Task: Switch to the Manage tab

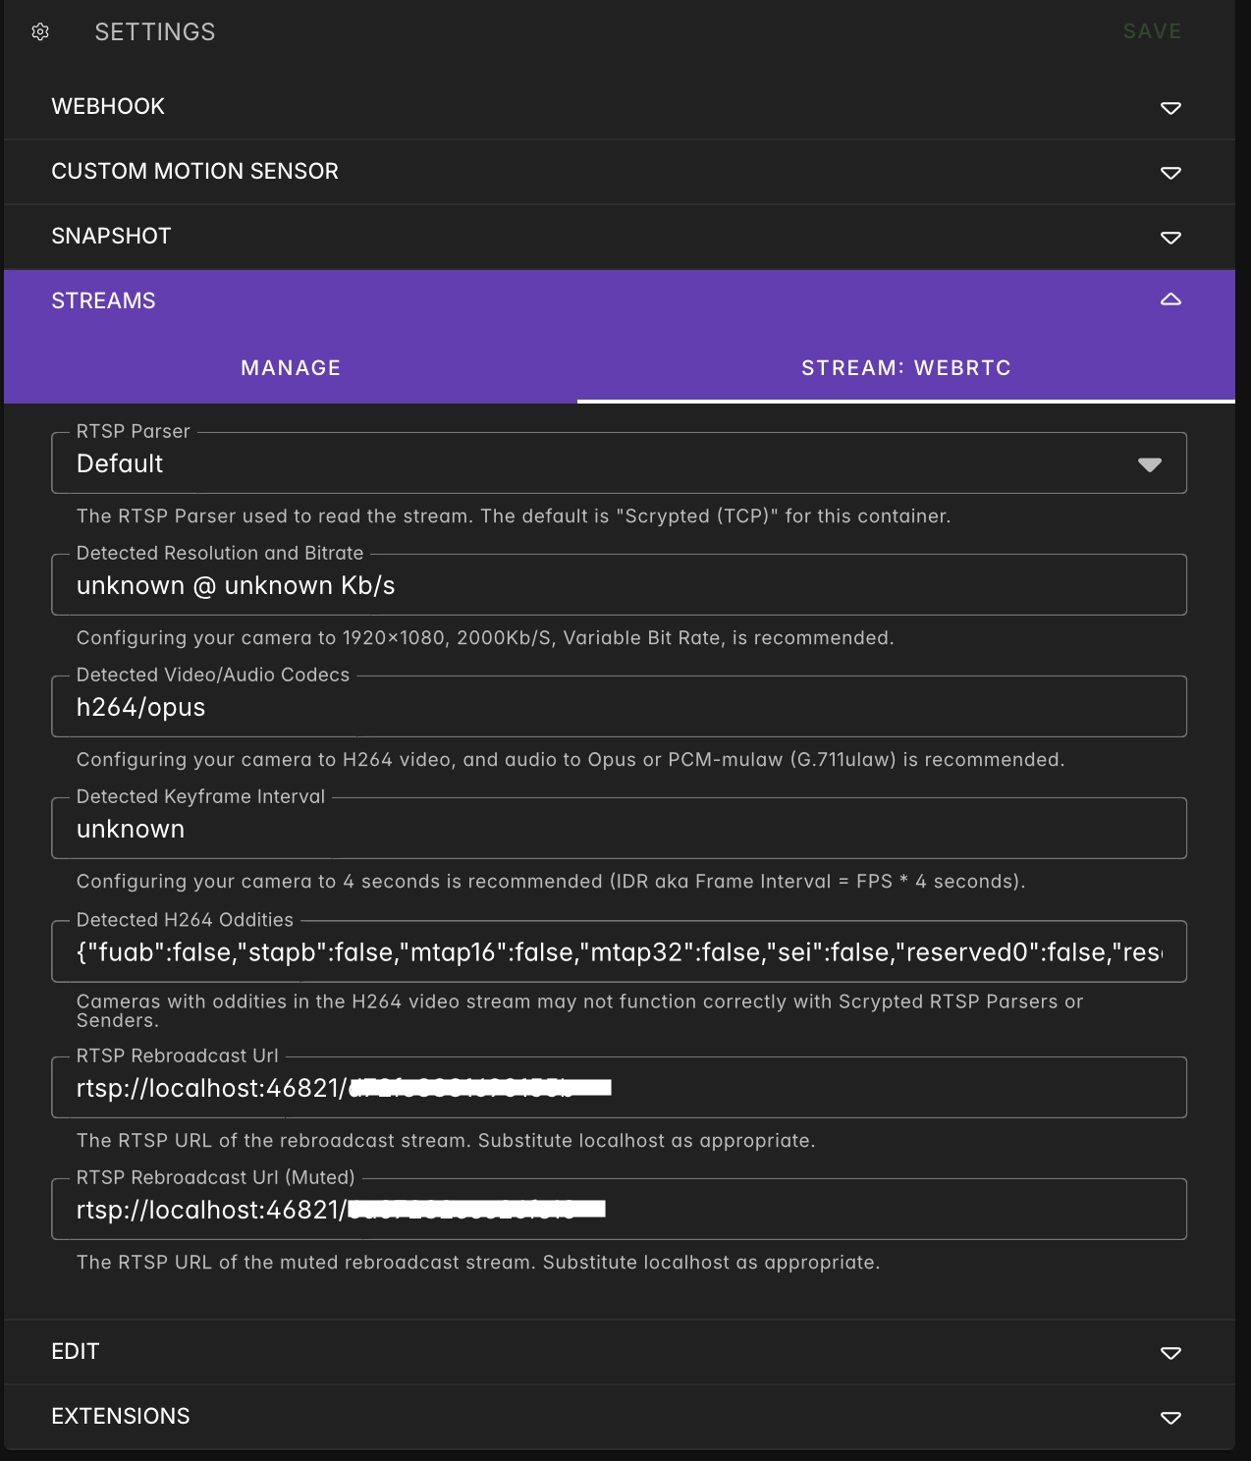Action: (x=291, y=368)
